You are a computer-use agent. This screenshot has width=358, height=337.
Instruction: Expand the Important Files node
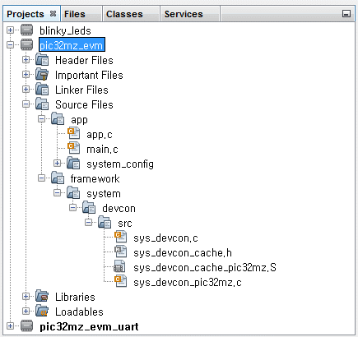point(26,74)
